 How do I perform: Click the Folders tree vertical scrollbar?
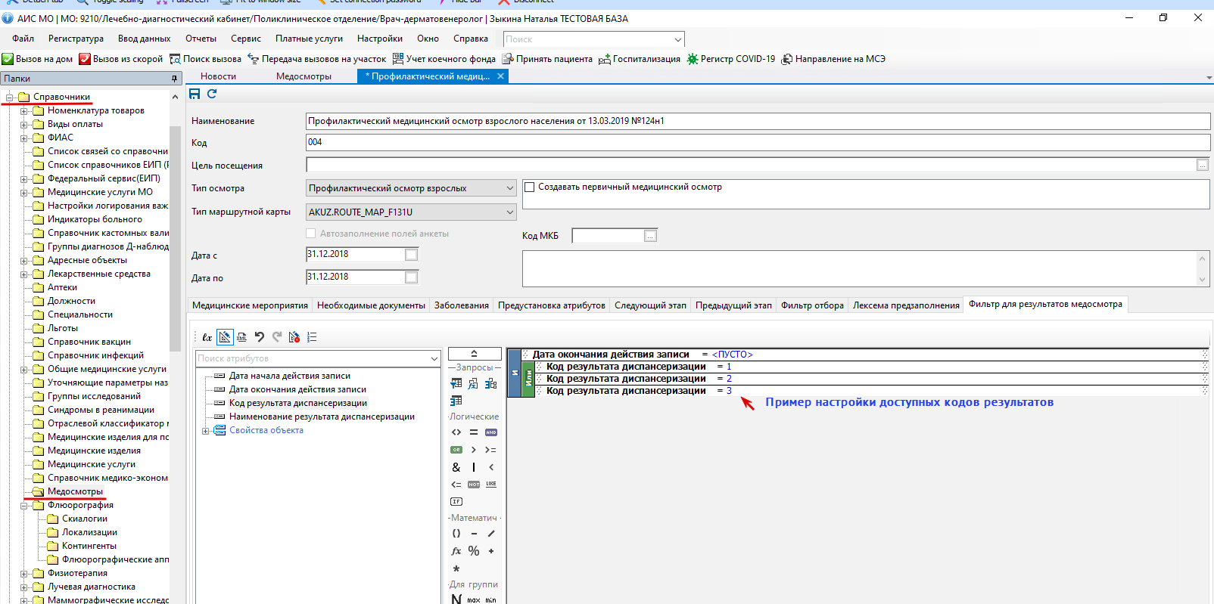[x=175, y=239]
